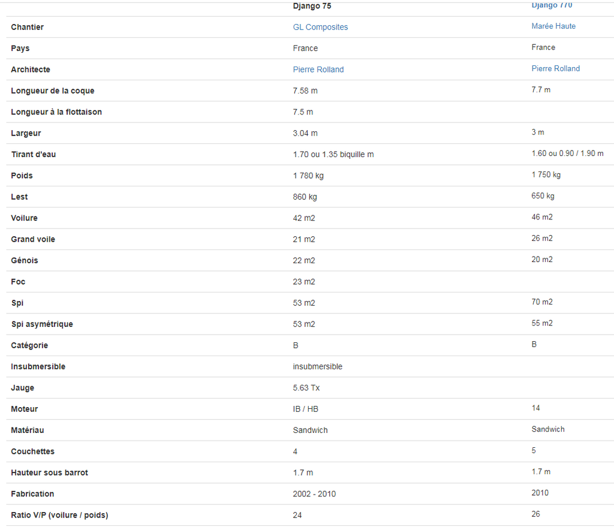The image size is (614, 527).
Task: Select the 2002 - 2010 Fabrication value
Action: (x=314, y=494)
